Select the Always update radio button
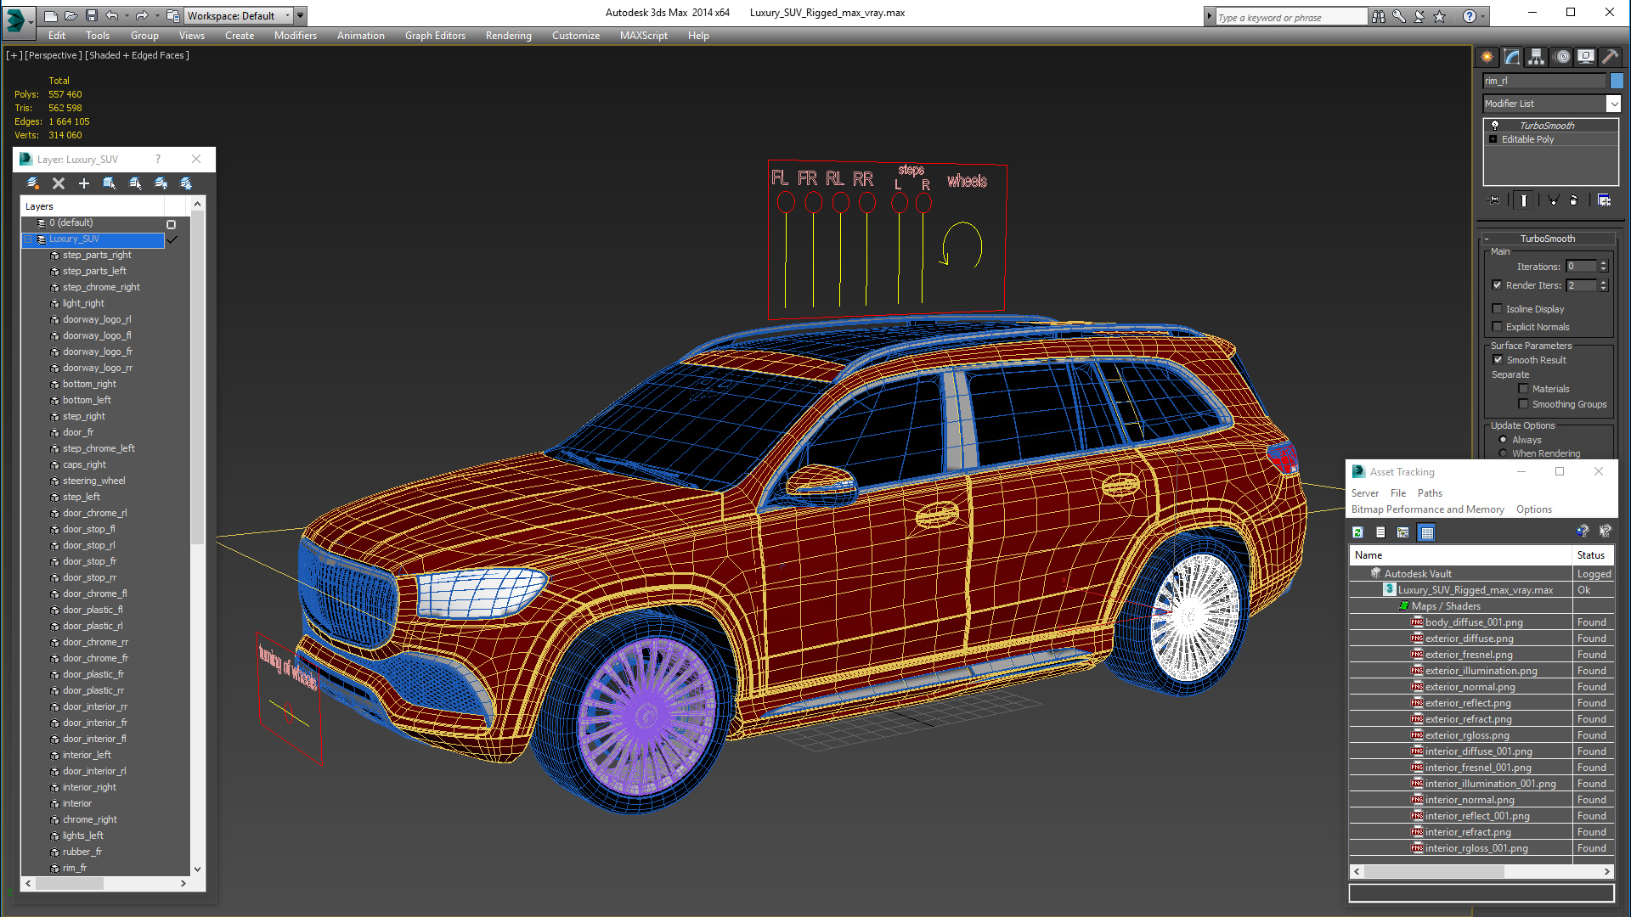The height and width of the screenshot is (917, 1631). pyautogui.click(x=1504, y=440)
